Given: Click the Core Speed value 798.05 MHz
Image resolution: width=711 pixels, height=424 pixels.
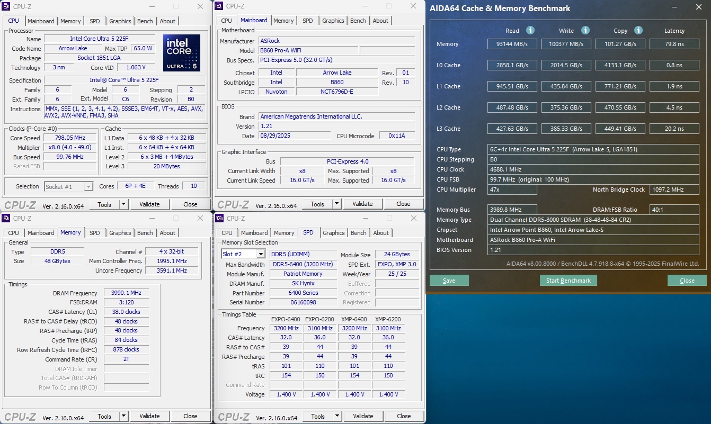Looking at the screenshot, I should coord(70,138).
